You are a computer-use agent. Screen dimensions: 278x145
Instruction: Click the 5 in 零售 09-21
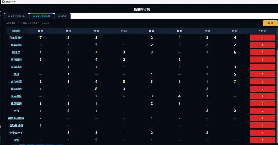96,140
